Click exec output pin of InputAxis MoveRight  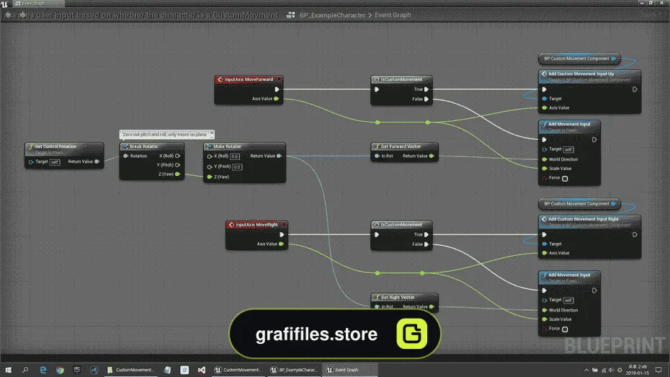[282, 235]
